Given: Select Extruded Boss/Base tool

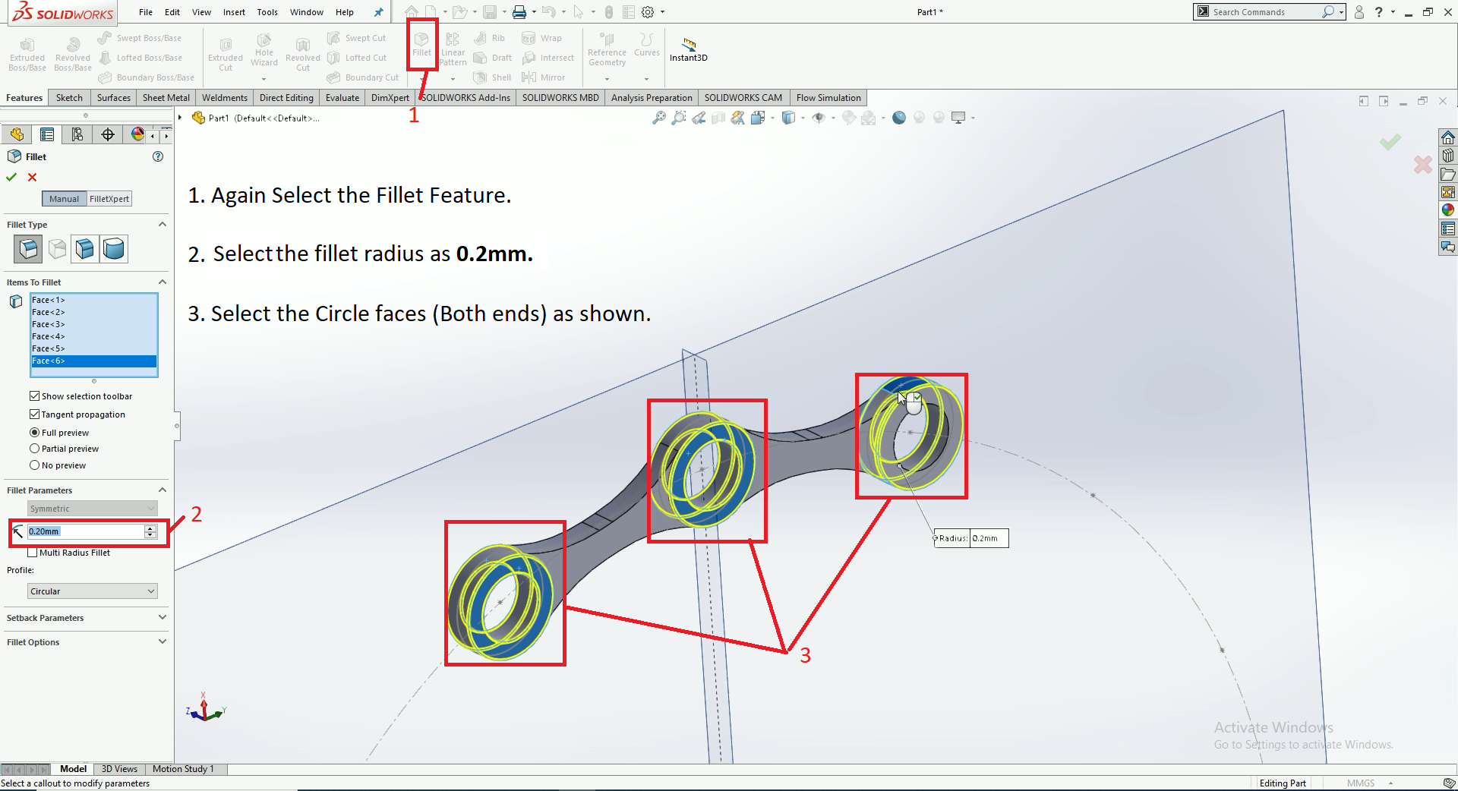Looking at the screenshot, I should pyautogui.click(x=27, y=55).
